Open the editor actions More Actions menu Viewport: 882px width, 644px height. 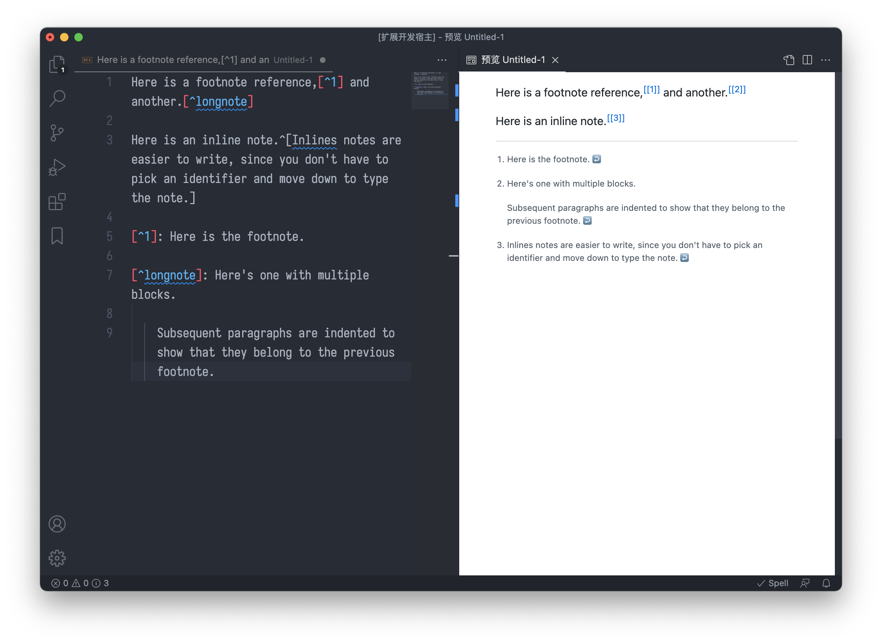pyautogui.click(x=442, y=60)
